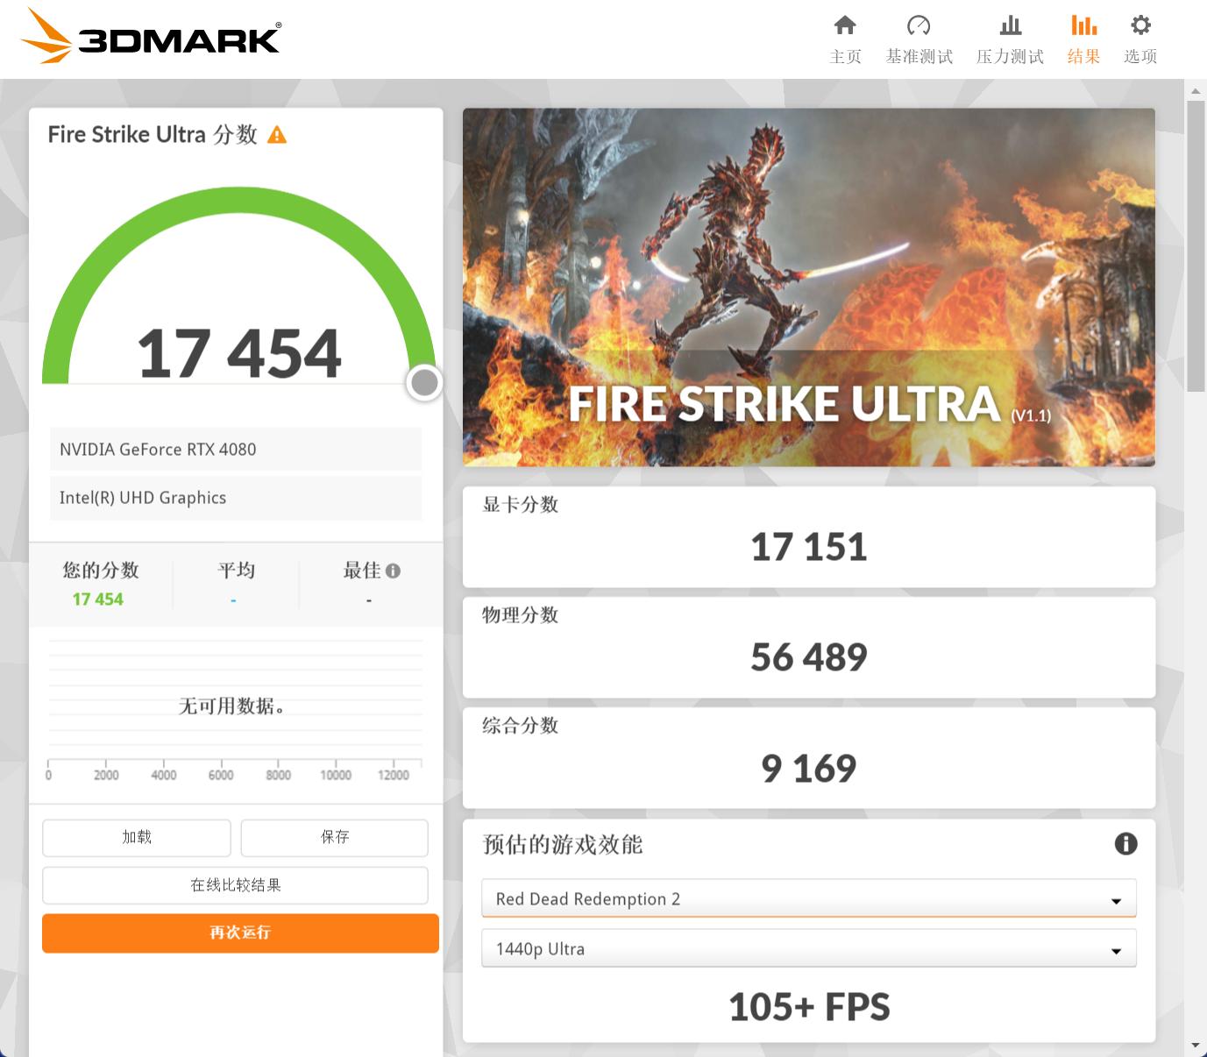Open 选项 via the gear icon
This screenshot has height=1057, width=1207.
point(1140,26)
